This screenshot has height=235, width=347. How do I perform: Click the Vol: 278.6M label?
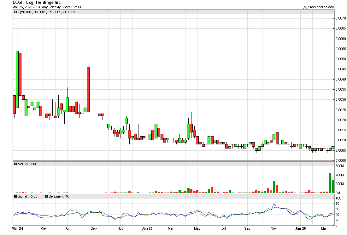pos(27,164)
